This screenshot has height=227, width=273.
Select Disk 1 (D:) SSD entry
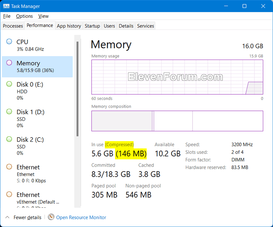(37, 119)
